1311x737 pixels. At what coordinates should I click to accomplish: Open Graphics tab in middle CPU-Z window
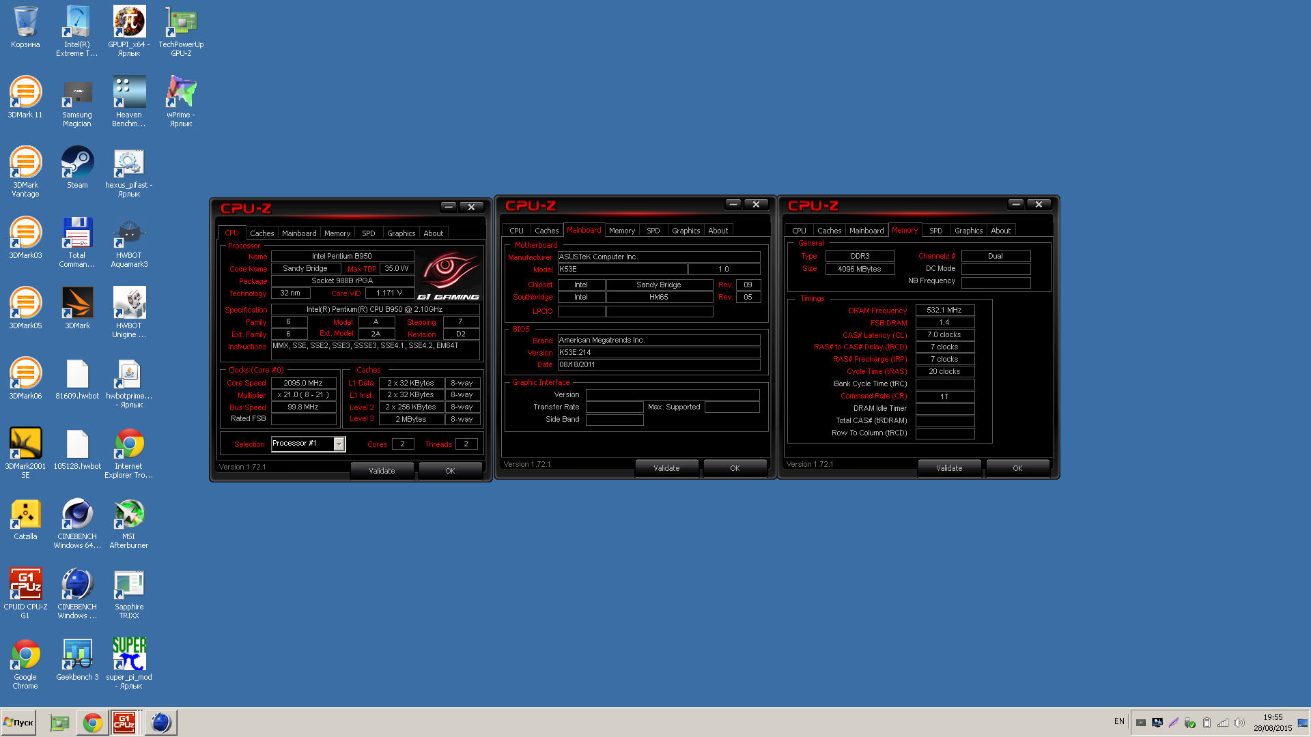coord(686,231)
